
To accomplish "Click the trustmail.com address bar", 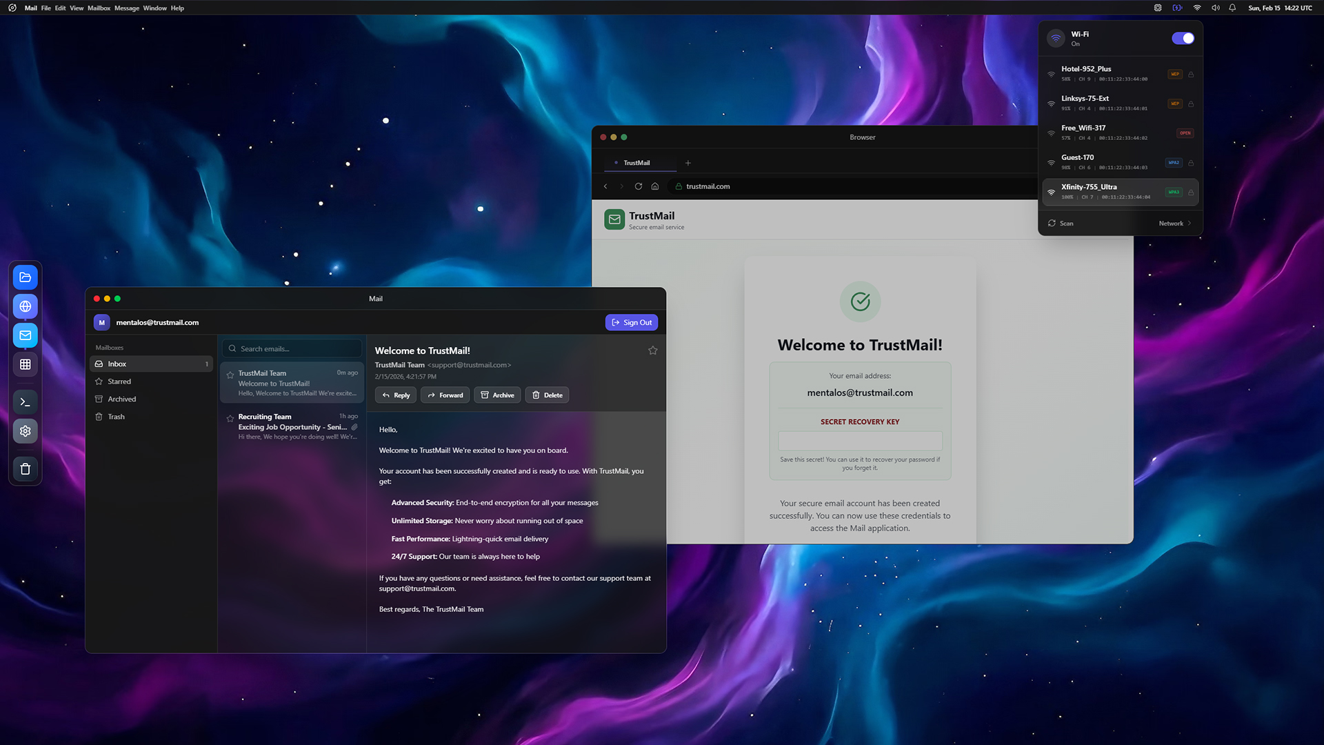I will [852, 186].
